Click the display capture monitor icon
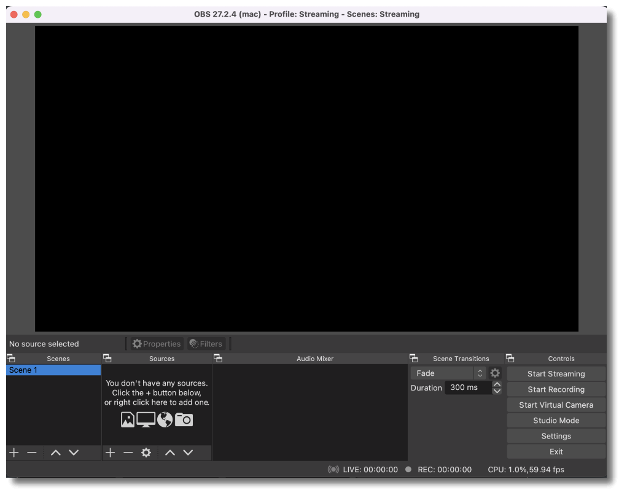This screenshot has height=490, width=619. pyautogui.click(x=146, y=420)
